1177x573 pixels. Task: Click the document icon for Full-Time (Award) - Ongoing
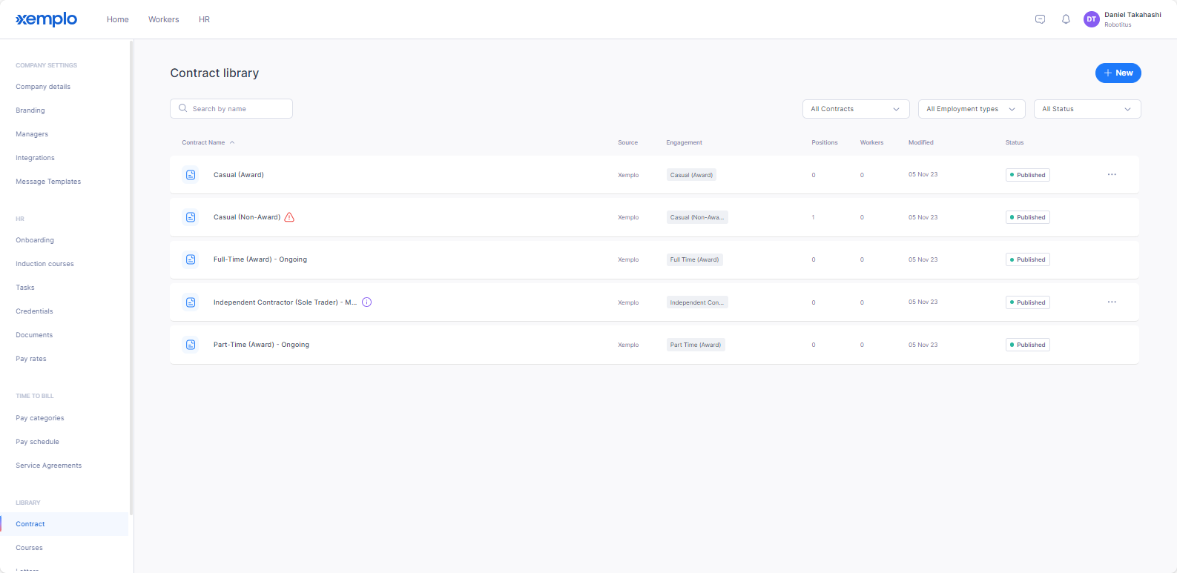191,259
